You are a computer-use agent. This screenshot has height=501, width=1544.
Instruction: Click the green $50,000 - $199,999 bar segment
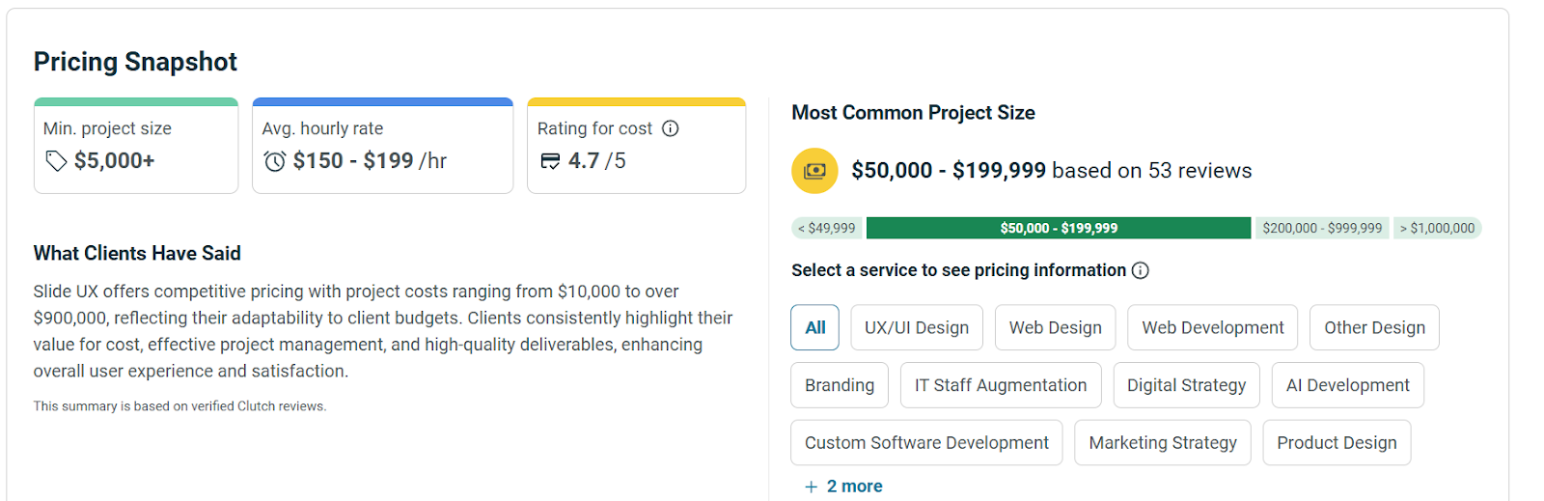1059,228
